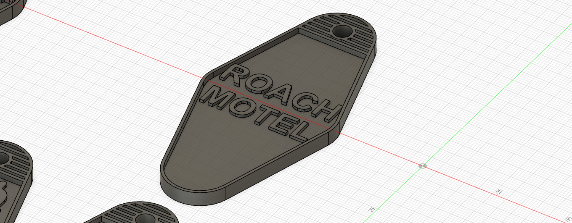Select the origin point where axes cross
Viewport: 572px width, 223px height.
(x=423, y=166)
